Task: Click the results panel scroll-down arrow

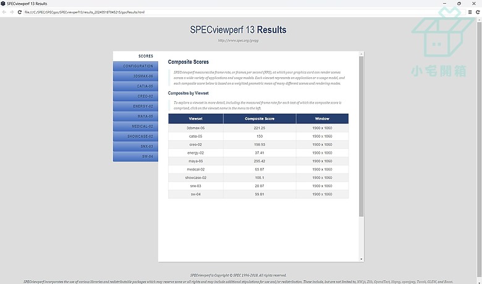Action: [361, 259]
